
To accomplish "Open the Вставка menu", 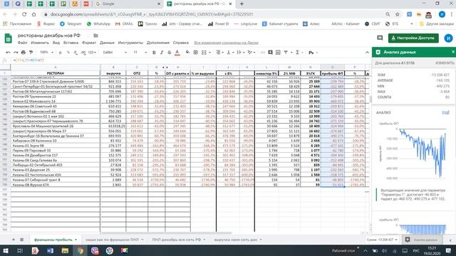I will click(x=71, y=43).
